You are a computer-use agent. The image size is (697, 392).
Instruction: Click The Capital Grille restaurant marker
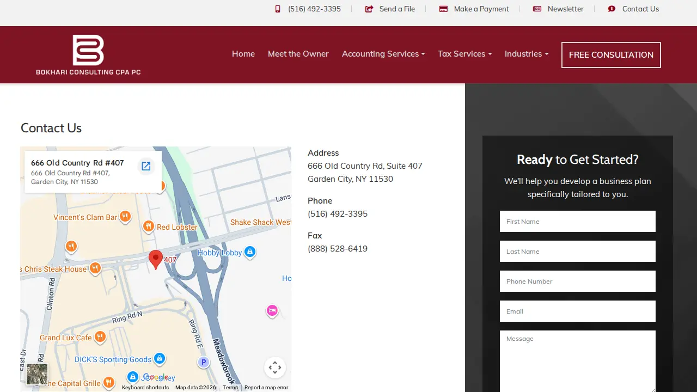coord(109,382)
